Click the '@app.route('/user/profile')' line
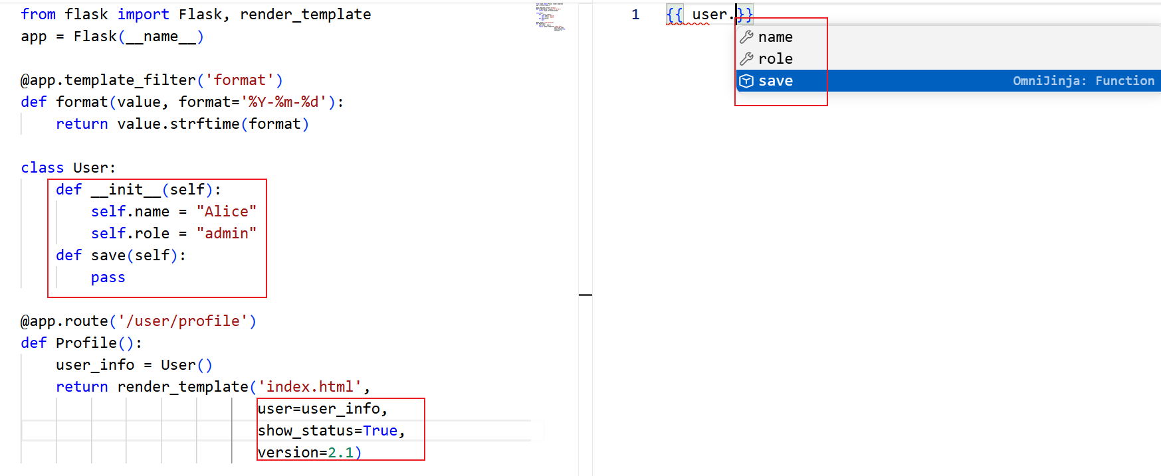Image resolution: width=1161 pixels, height=476 pixels. point(138,321)
